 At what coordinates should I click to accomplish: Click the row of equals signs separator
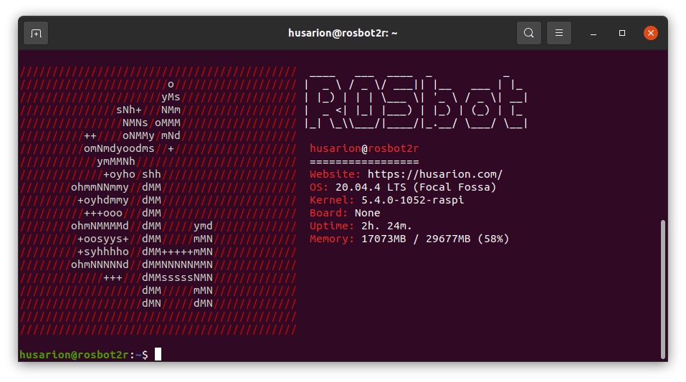364,161
